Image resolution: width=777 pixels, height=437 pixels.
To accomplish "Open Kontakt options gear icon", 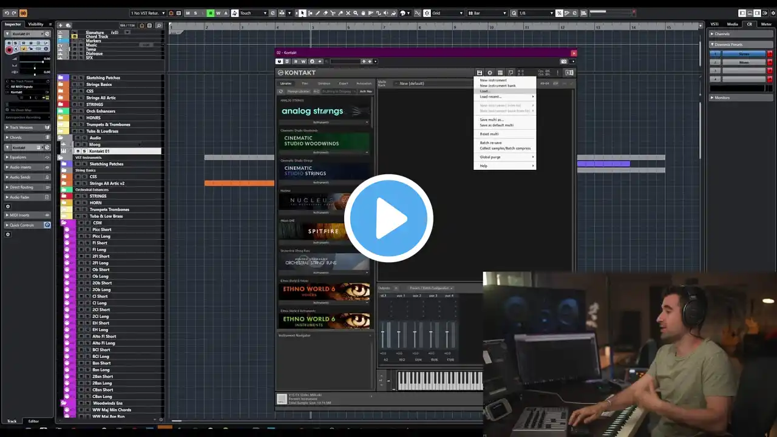I will tap(490, 73).
